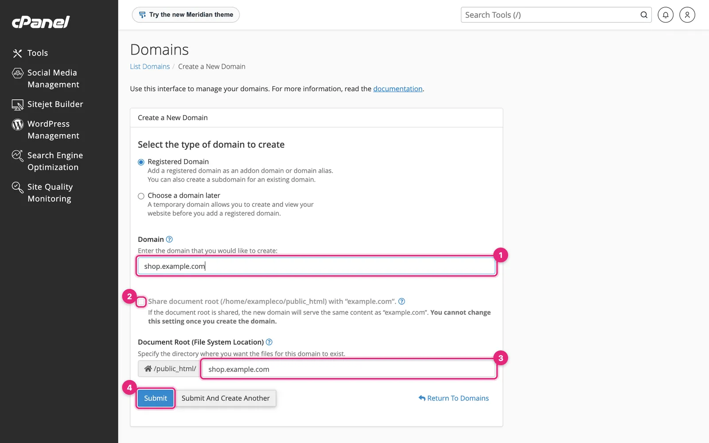
Task: Open Social Media Management icon
Action: coord(17,73)
